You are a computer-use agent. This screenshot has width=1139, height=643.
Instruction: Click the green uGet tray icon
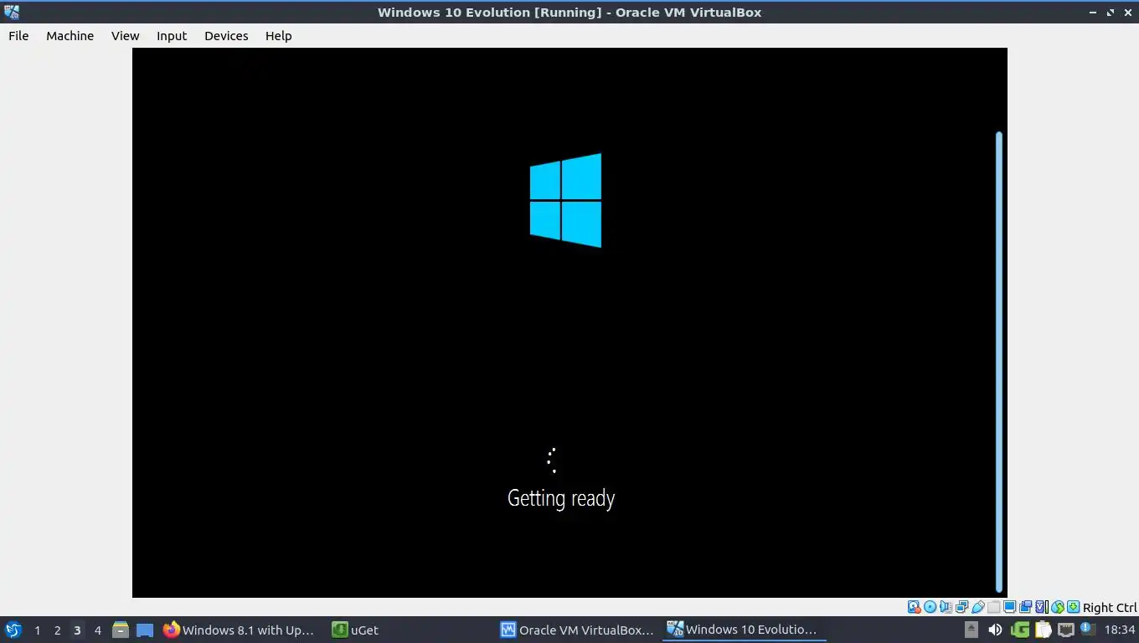[1019, 630]
